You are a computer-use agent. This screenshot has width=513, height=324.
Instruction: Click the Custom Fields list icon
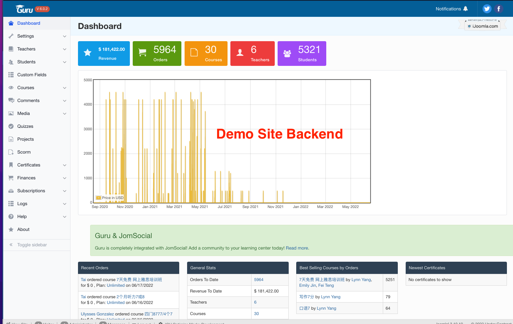[11, 75]
